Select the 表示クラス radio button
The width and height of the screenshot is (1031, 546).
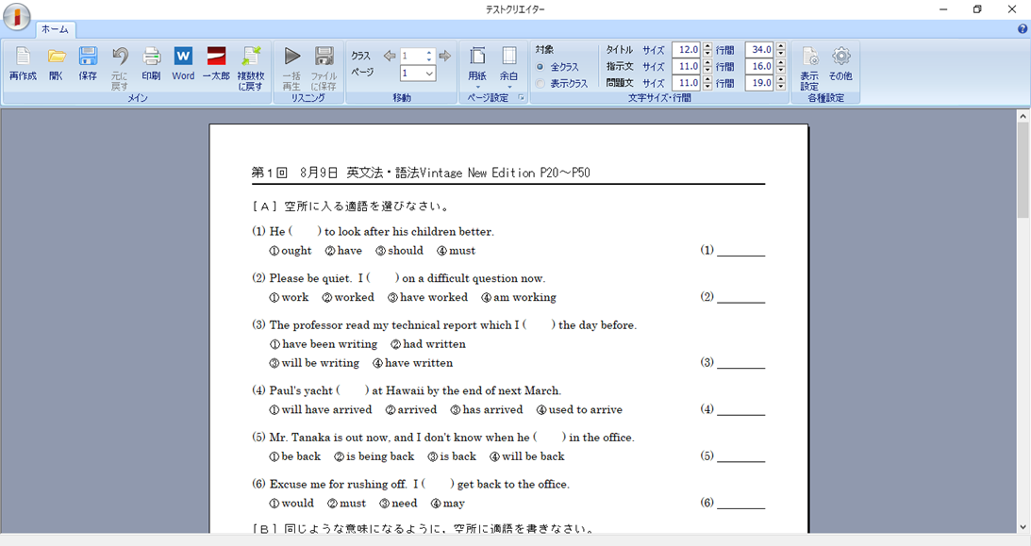[x=540, y=84]
